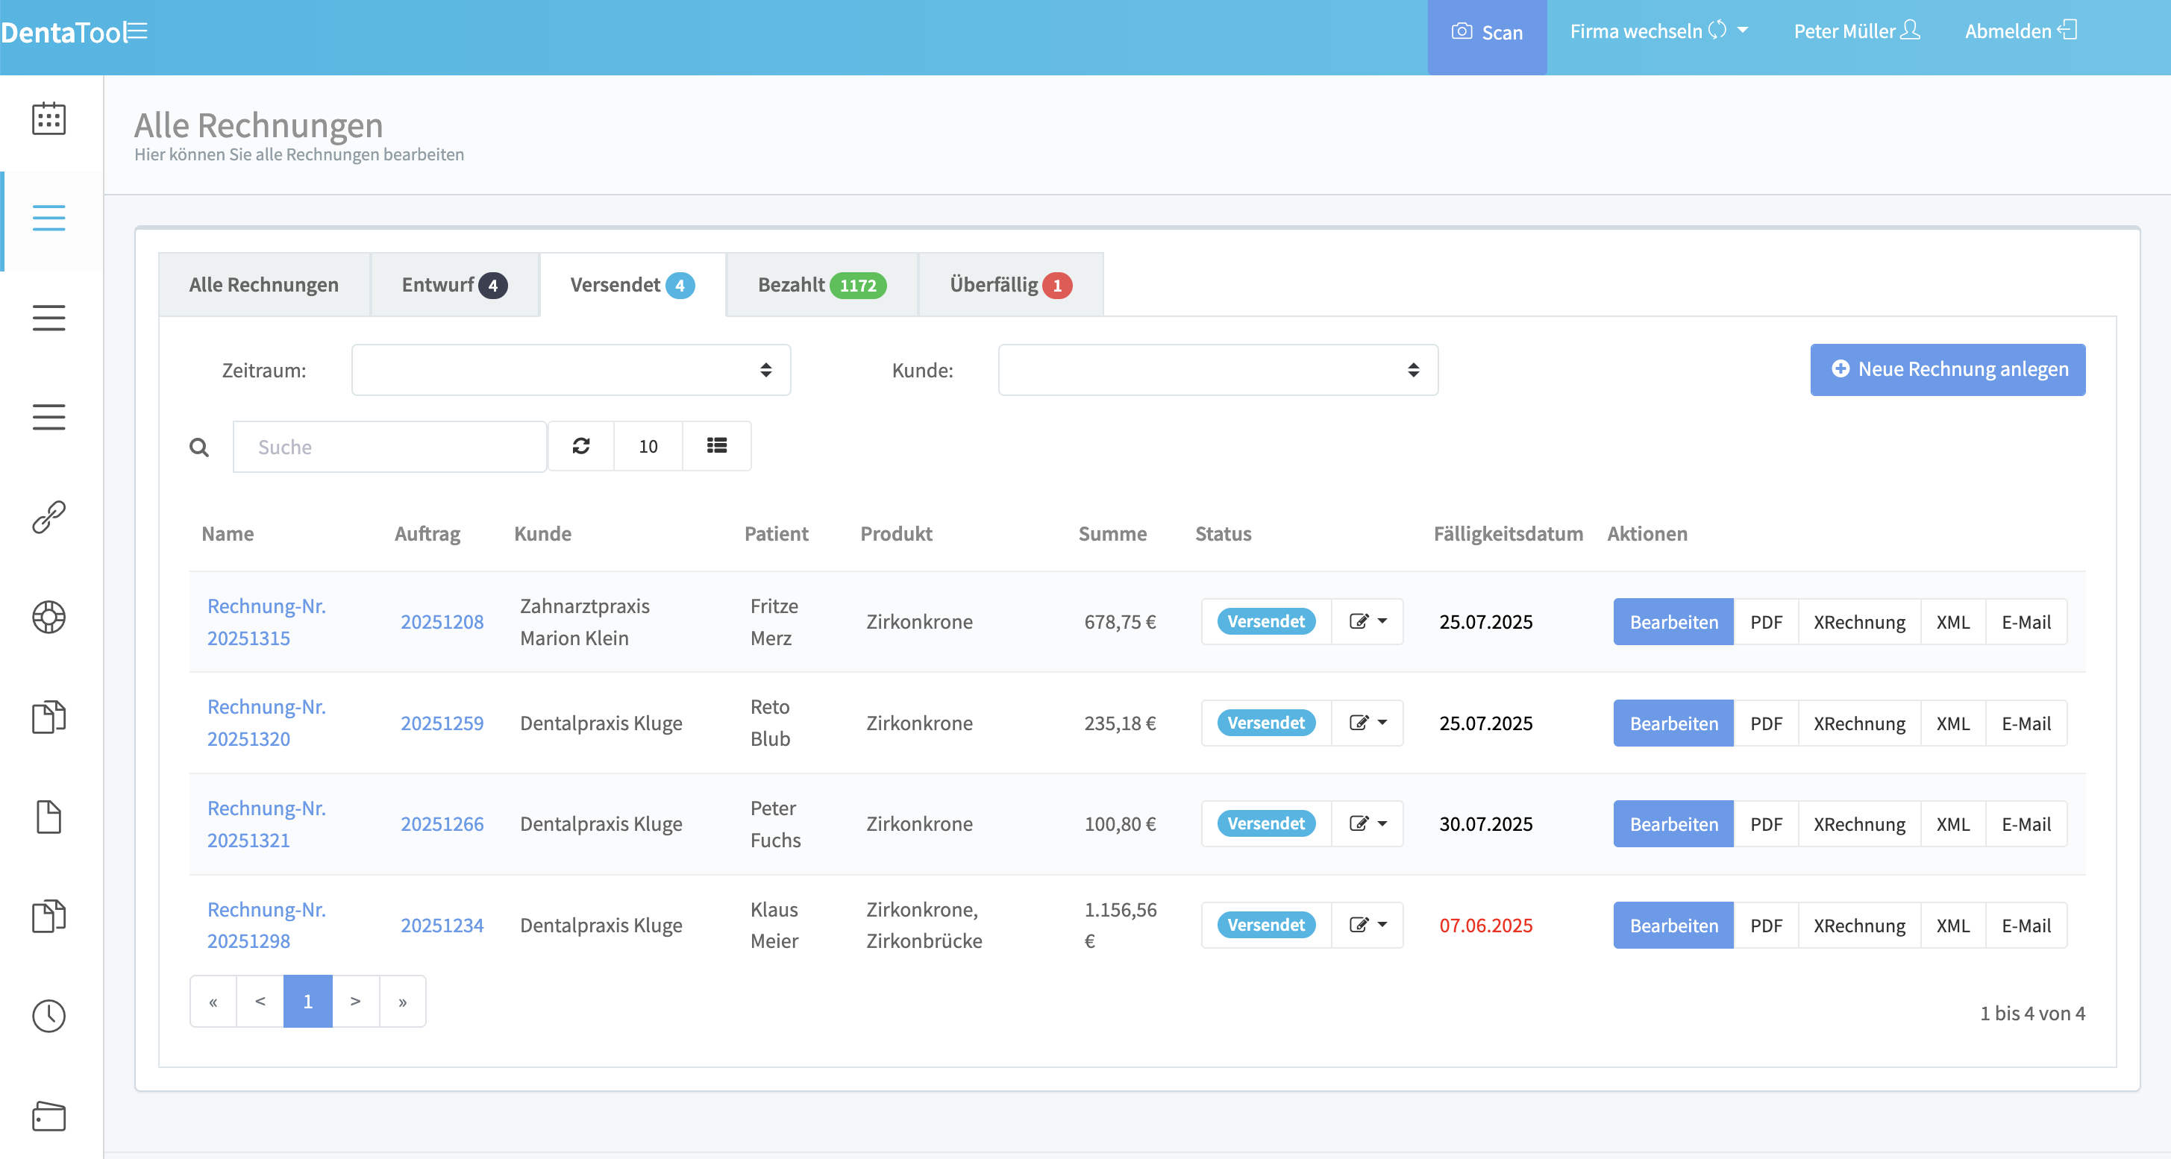Switch to the Bezahlt tab
The width and height of the screenshot is (2171, 1159).
pos(820,285)
